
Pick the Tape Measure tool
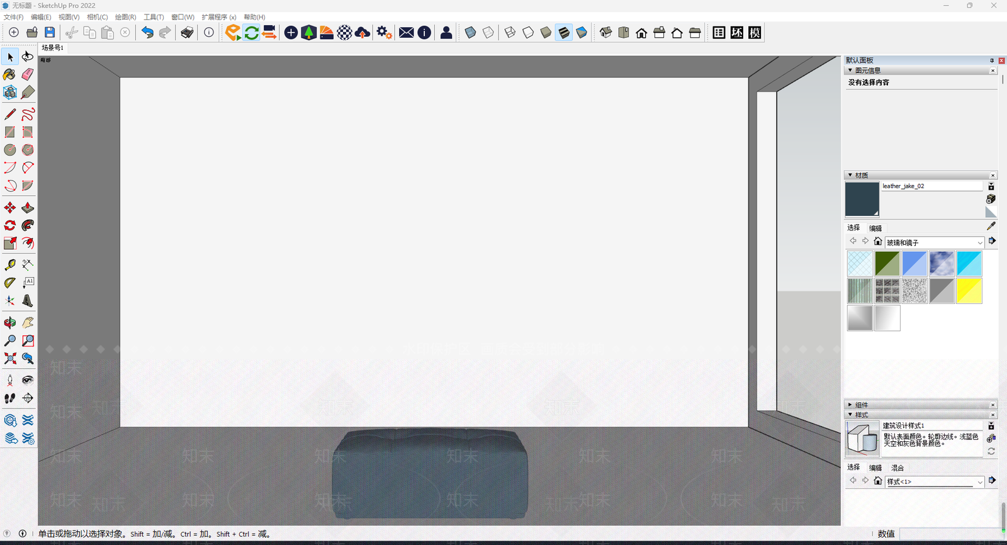point(10,265)
